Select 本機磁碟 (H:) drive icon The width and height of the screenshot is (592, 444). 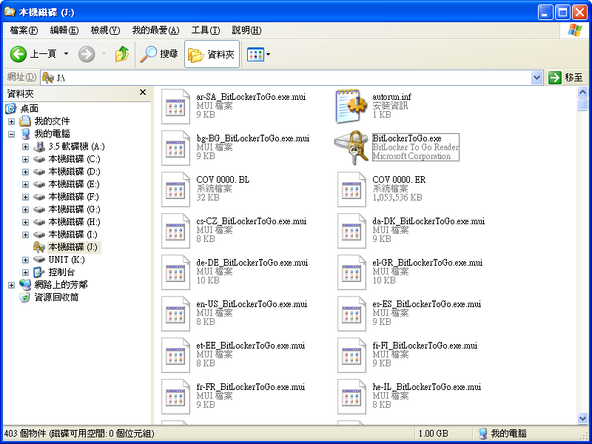(x=39, y=222)
